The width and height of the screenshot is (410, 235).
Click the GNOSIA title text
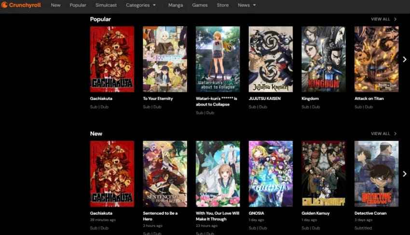point(257,213)
